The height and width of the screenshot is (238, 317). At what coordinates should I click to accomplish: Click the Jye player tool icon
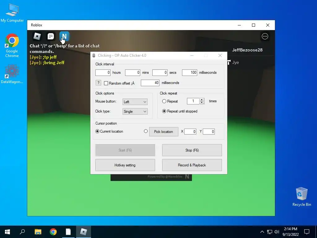tap(229, 62)
